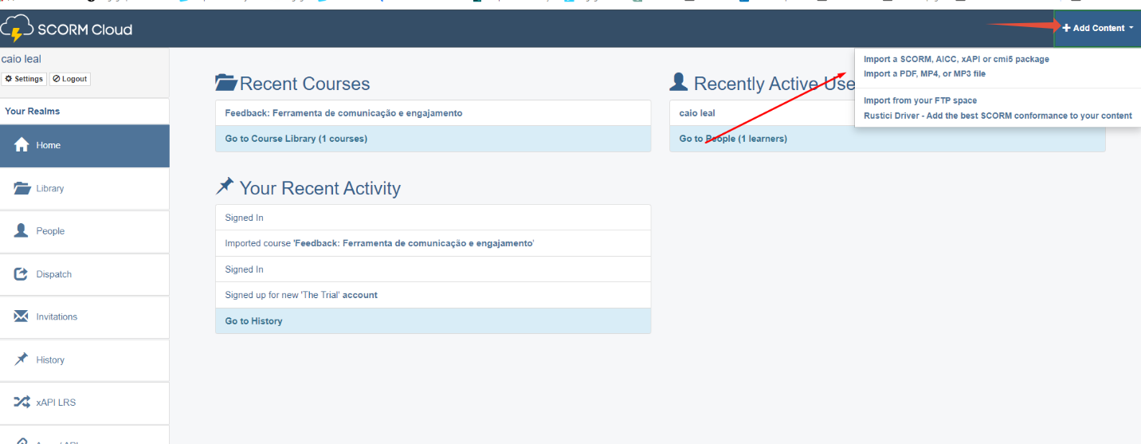This screenshot has height=444, width=1141.
Task: Click the xAPI LRS shuffle icon
Action: pyautogui.click(x=22, y=403)
